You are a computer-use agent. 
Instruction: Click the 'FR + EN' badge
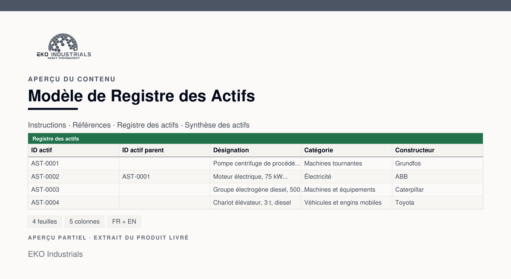(x=124, y=221)
